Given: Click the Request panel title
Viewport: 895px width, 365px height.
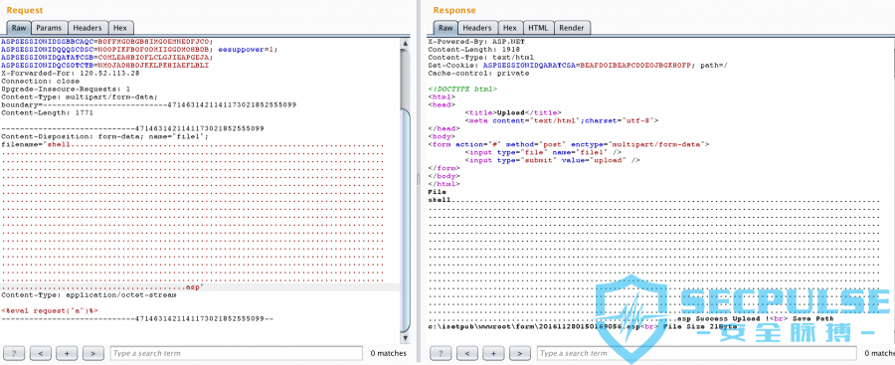Looking at the screenshot, I should tap(25, 10).
